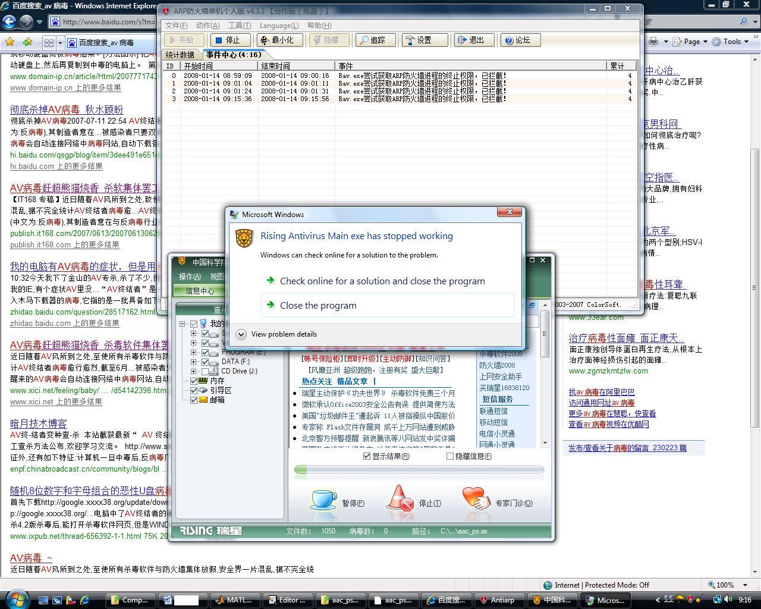Open the 工具(T) menu in ARP firewall
Image resolution: width=761 pixels, height=609 pixels.
click(x=239, y=26)
